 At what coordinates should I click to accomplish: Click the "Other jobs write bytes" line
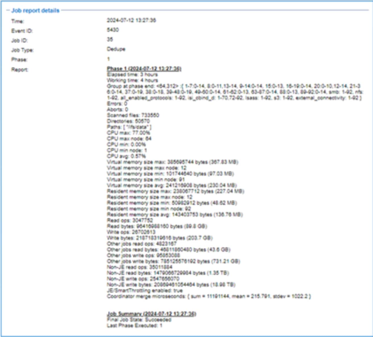point(173,261)
